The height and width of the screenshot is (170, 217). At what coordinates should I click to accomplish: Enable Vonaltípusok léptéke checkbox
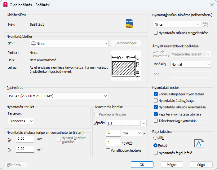pos(108,150)
